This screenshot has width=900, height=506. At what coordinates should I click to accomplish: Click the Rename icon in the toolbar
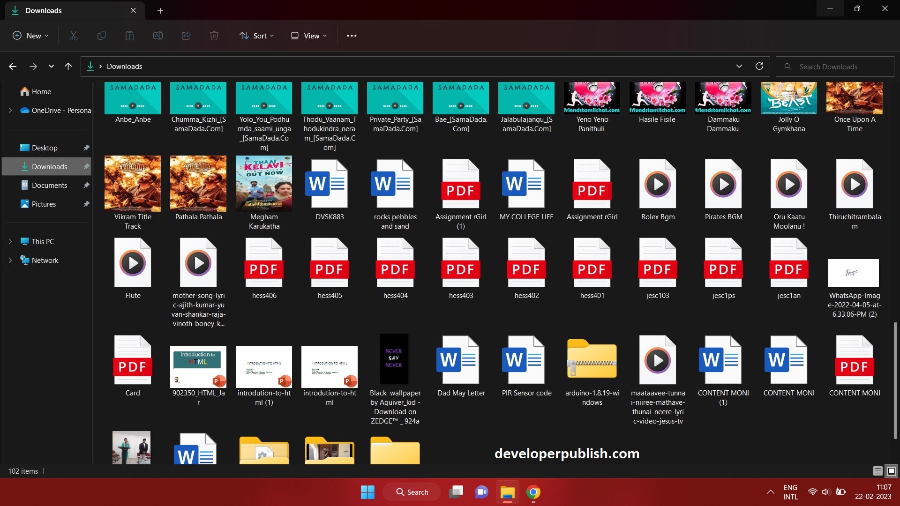pyautogui.click(x=158, y=36)
